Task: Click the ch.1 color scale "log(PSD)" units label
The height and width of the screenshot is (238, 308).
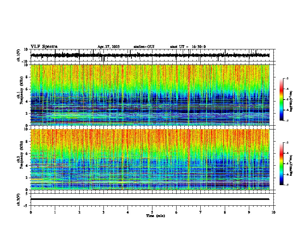Action: [291, 101]
